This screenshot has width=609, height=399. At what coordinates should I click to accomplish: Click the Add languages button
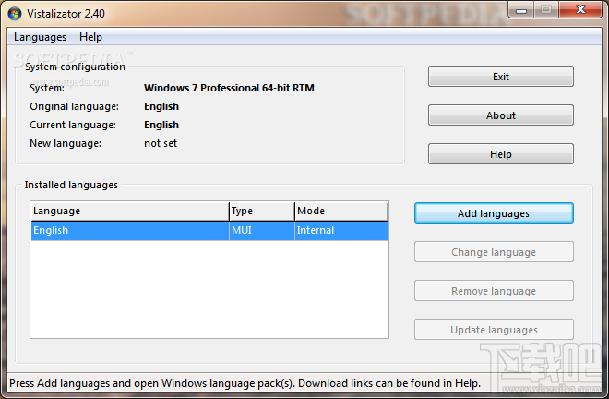coord(494,213)
